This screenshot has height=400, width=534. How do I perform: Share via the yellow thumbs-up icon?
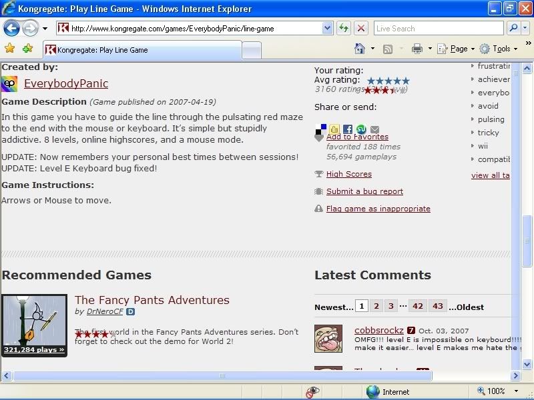click(334, 129)
